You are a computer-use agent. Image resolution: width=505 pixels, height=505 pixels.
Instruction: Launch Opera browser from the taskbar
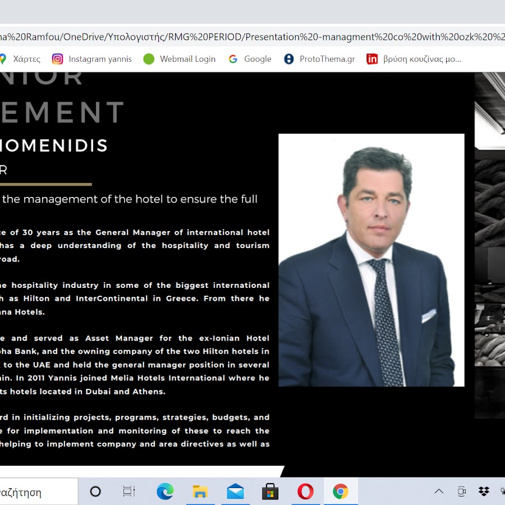tap(305, 492)
